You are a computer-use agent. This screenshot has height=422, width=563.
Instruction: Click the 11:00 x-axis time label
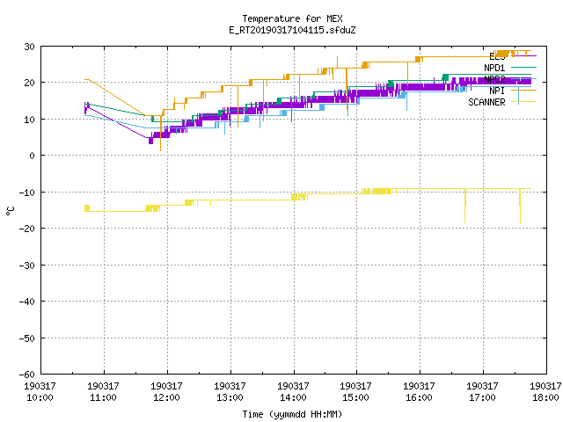pyautogui.click(x=104, y=397)
